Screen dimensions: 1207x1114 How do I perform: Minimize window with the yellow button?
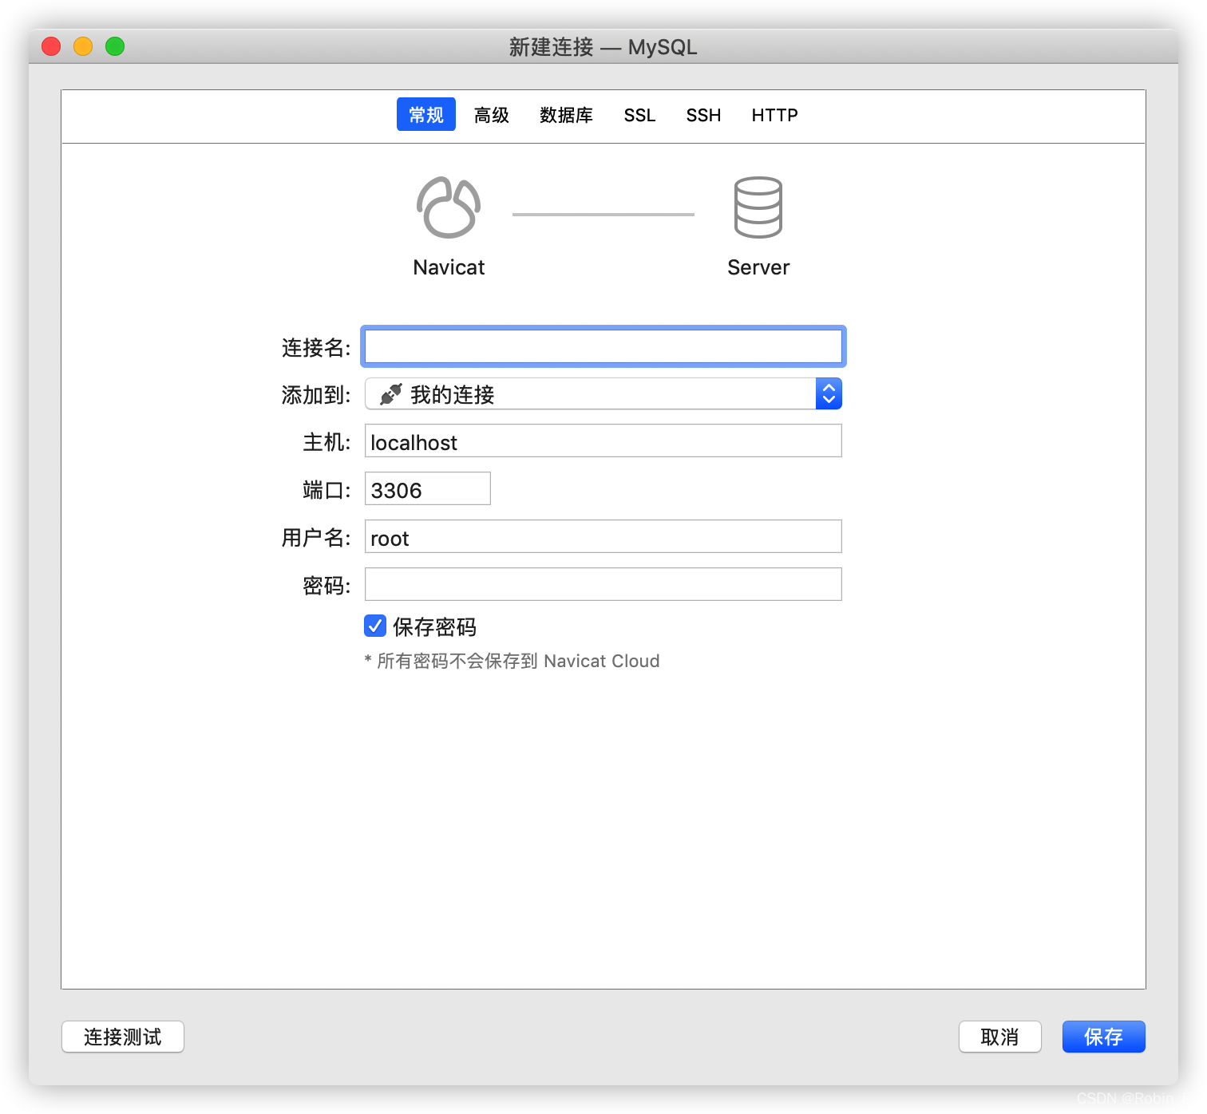point(83,46)
